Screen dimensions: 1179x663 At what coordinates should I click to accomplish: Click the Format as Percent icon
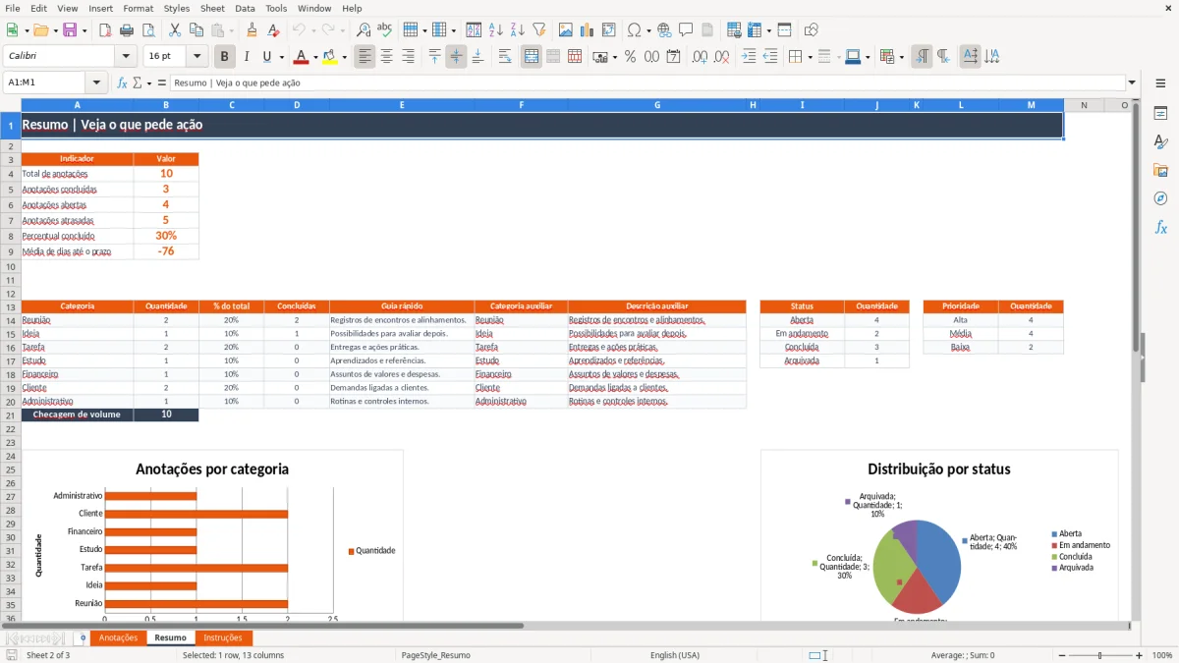pyautogui.click(x=630, y=57)
